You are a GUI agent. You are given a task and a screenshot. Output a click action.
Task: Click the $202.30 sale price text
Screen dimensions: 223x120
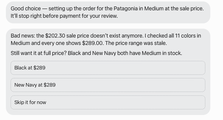(55, 36)
